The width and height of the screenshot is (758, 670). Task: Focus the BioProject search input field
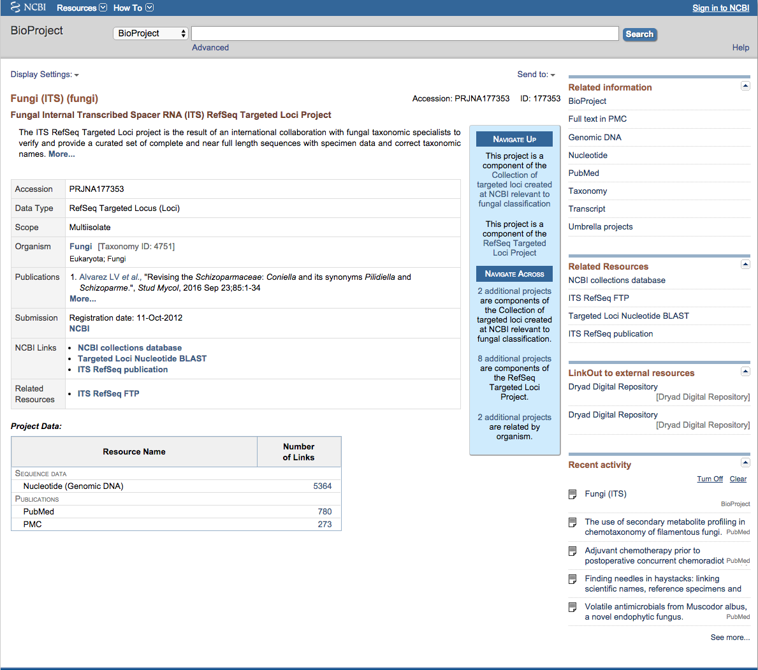[405, 33]
